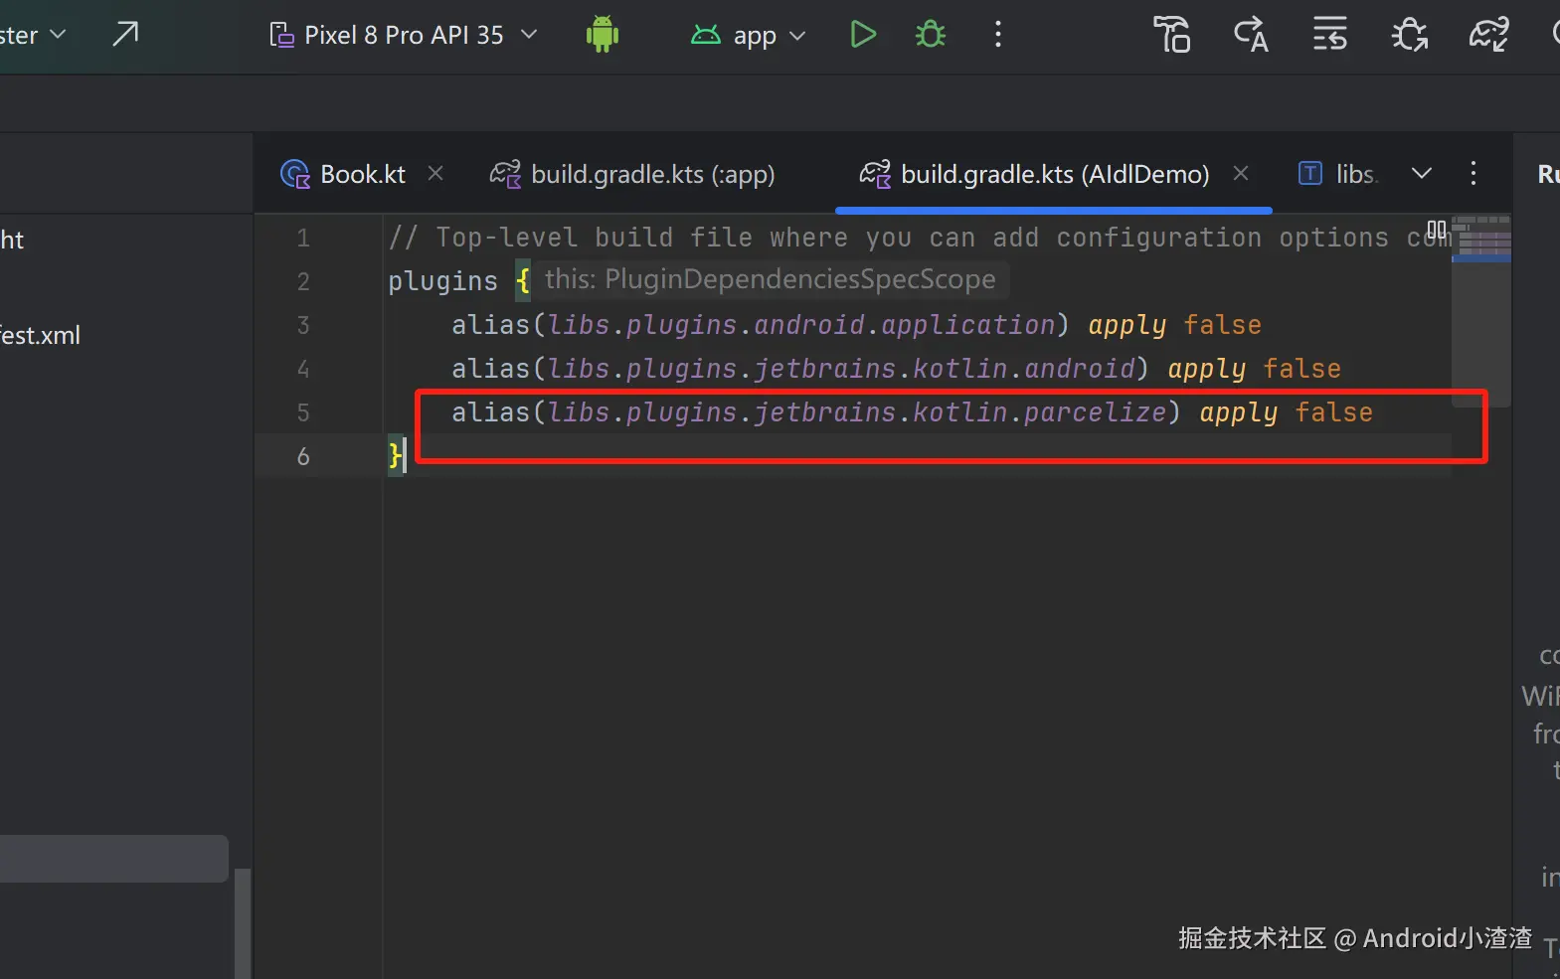
Task: Click line number 5 in the gutter
Action: pos(303,412)
